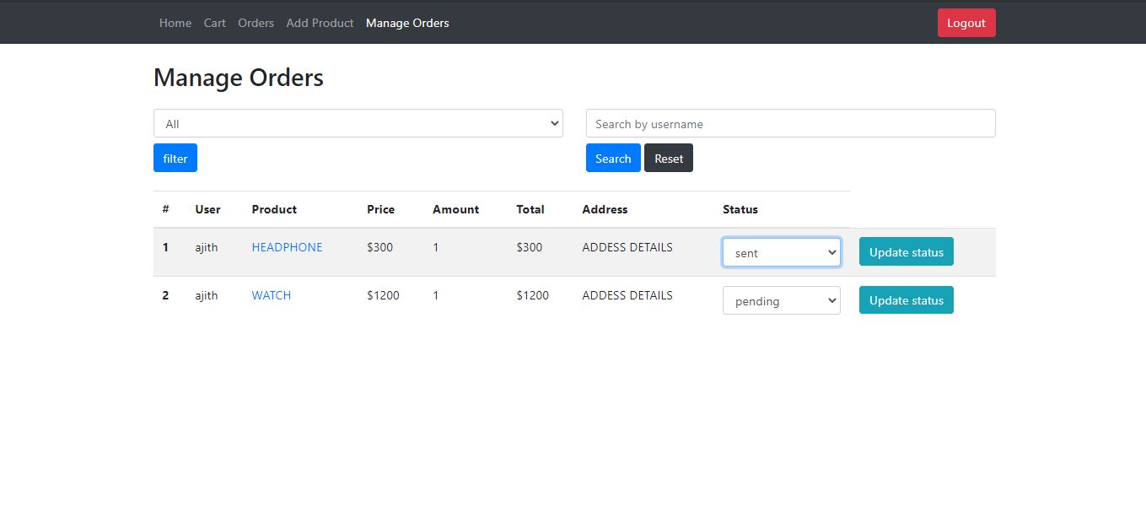Viewport: 1146px width, 523px height.
Task: Click the Total column header
Action: (530, 209)
